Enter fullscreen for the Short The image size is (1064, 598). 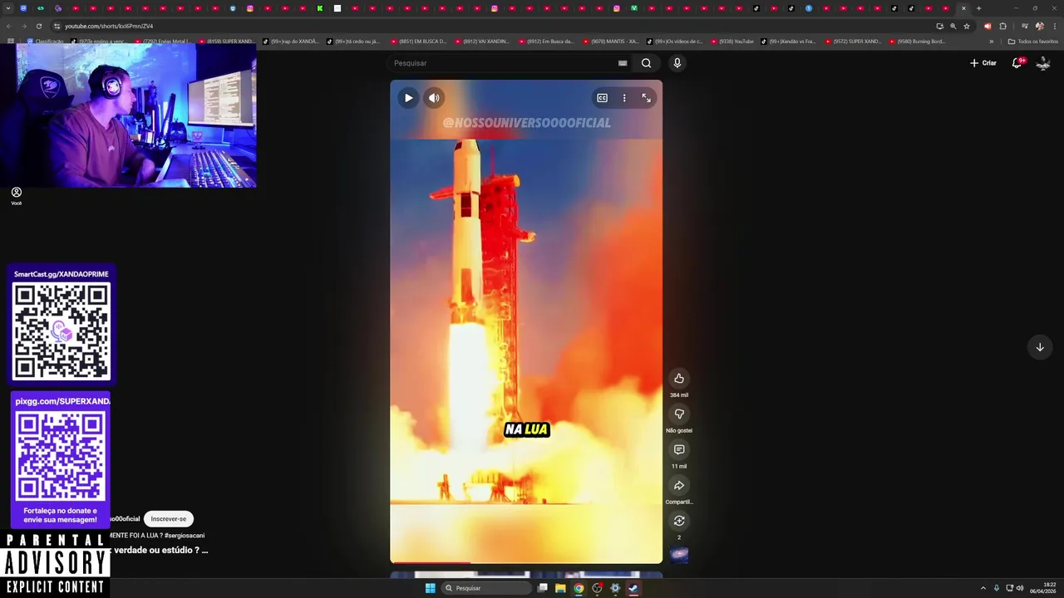point(646,98)
